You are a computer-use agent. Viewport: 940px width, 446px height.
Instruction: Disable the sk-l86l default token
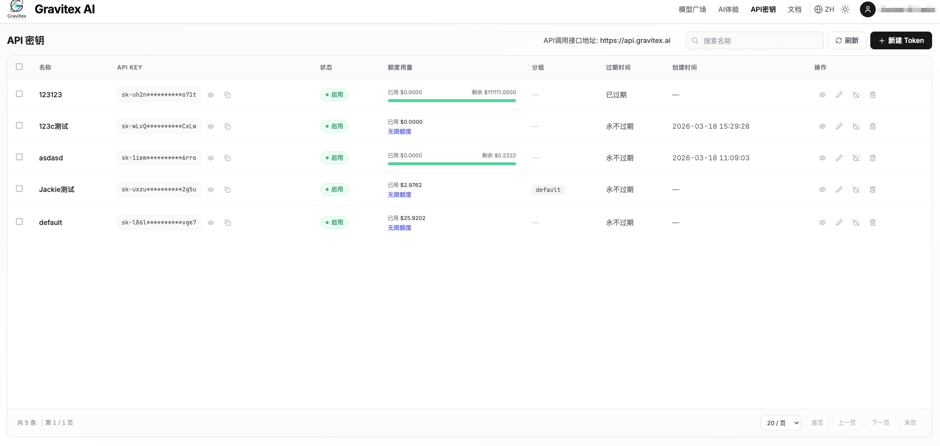coord(856,223)
